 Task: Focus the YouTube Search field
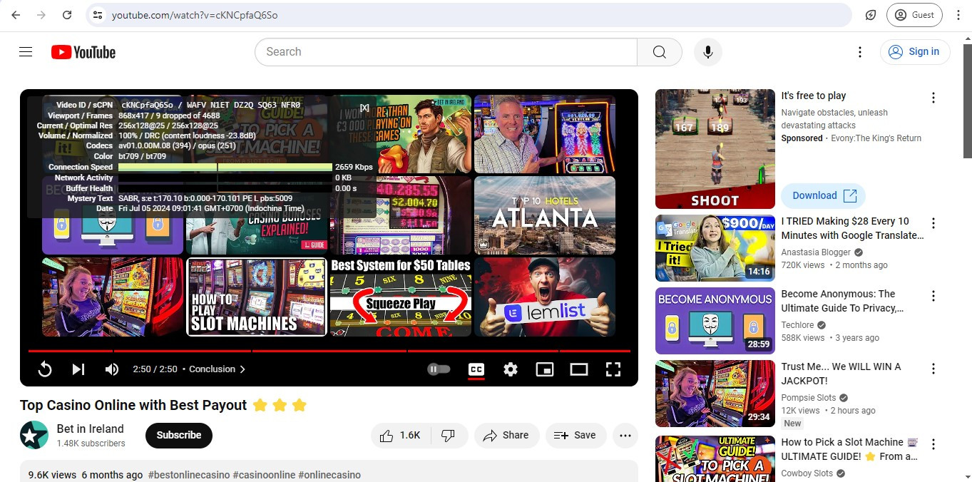(446, 52)
